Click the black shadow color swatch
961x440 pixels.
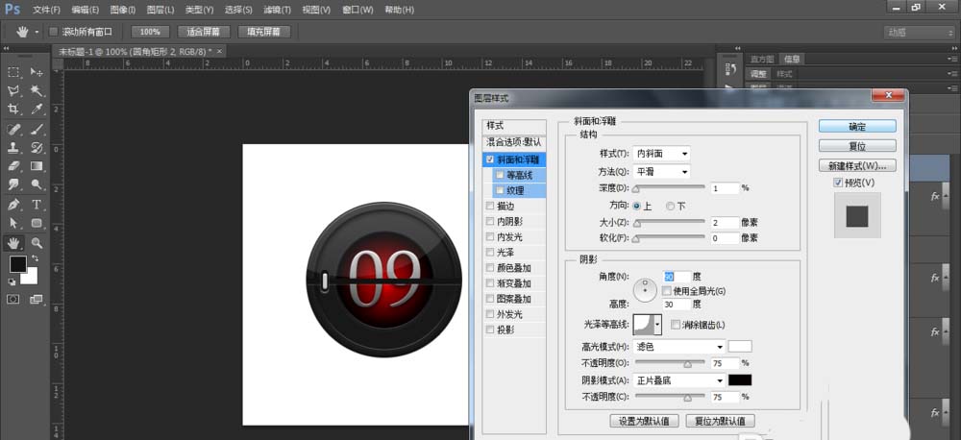[x=739, y=380]
